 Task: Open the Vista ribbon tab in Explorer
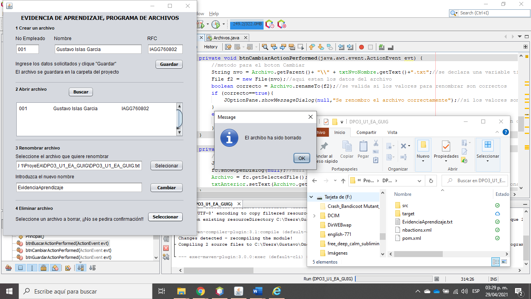click(x=392, y=132)
